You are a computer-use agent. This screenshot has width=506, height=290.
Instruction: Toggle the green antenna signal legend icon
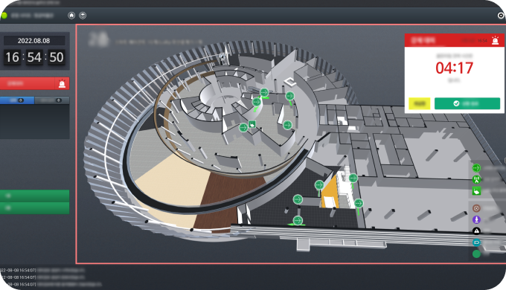476,179
